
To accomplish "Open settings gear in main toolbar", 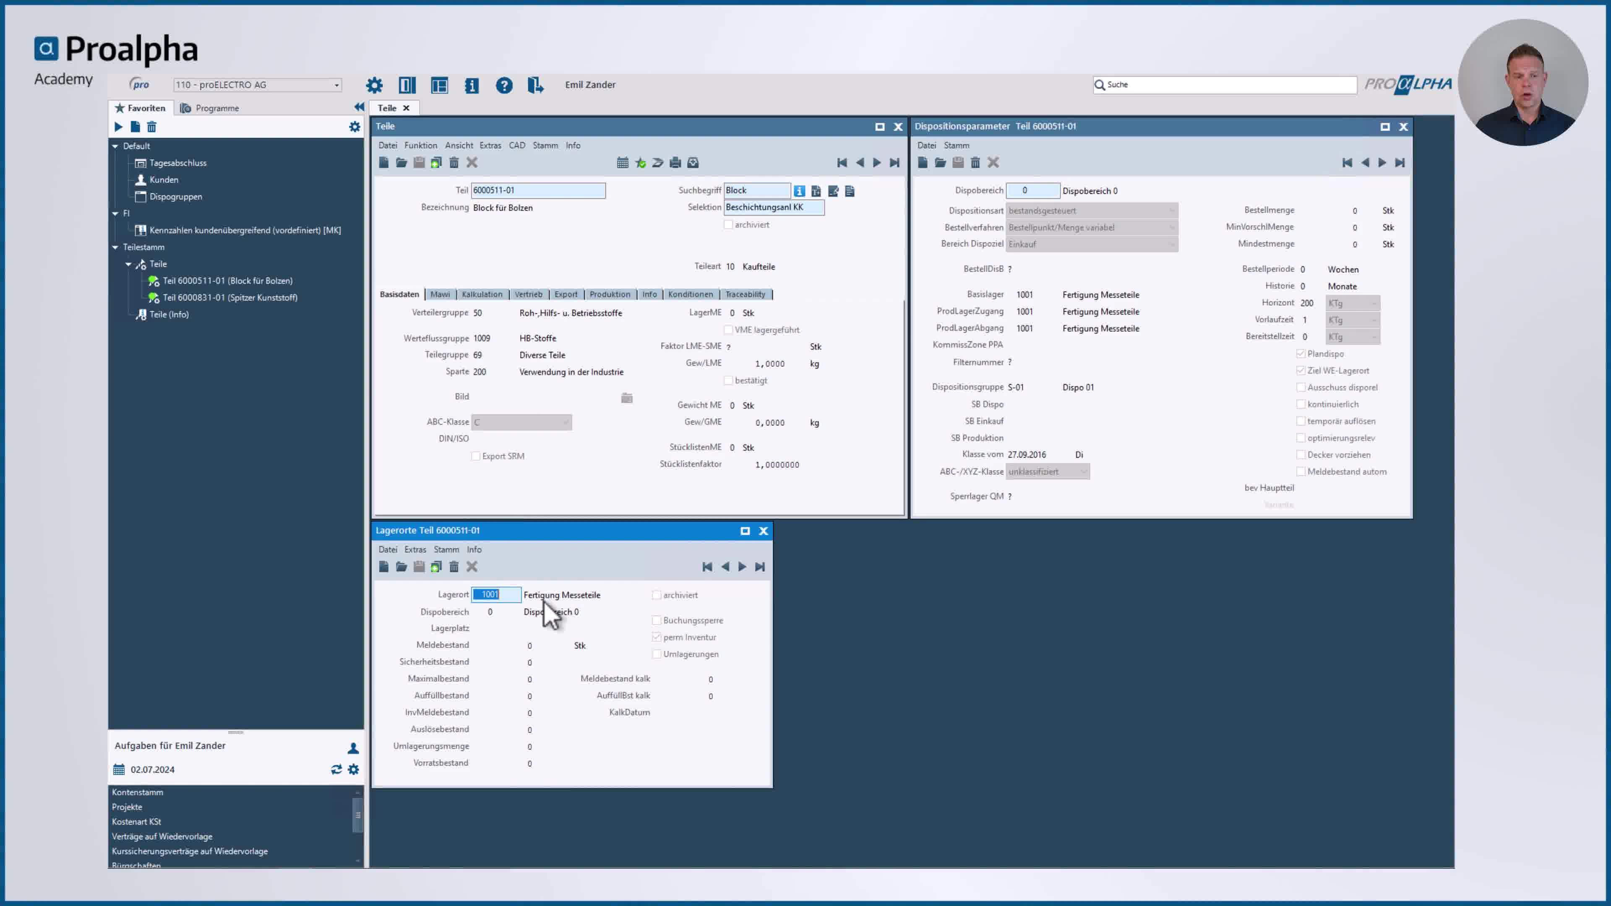I will [374, 85].
